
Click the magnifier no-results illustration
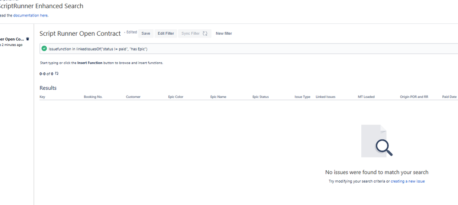[377, 141]
